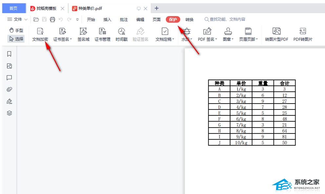Click the 文档定稿 finalize document icon
This screenshot has width=325, height=194.
(x=165, y=32)
